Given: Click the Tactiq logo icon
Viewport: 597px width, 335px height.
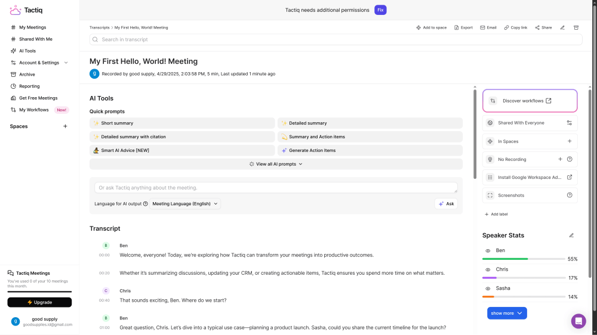Looking at the screenshot, I should click(x=16, y=10).
